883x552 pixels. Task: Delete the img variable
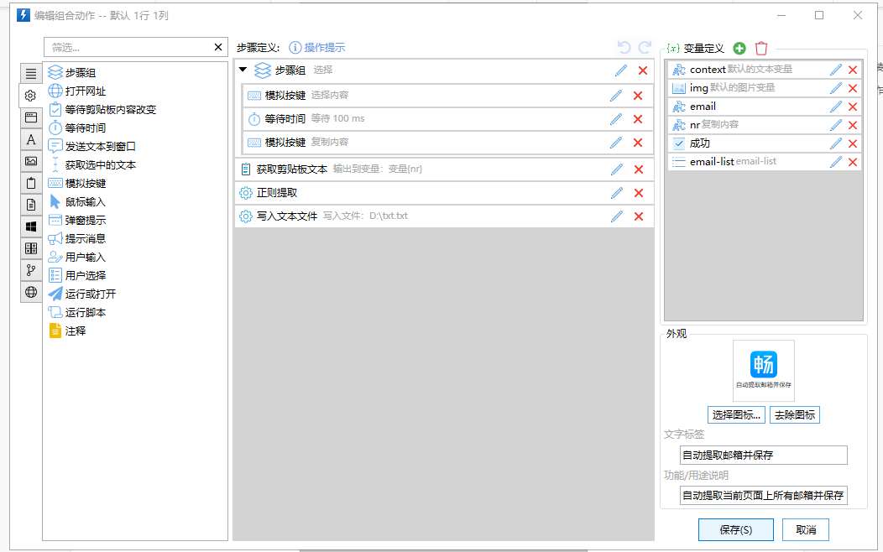[853, 88]
